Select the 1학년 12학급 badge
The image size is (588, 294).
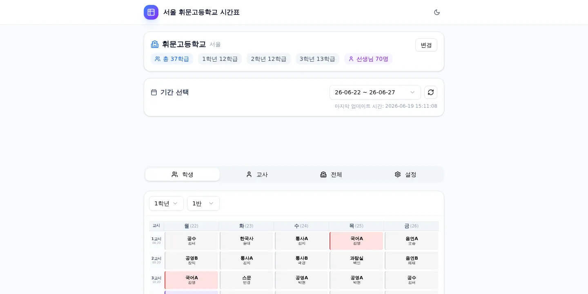(220, 59)
